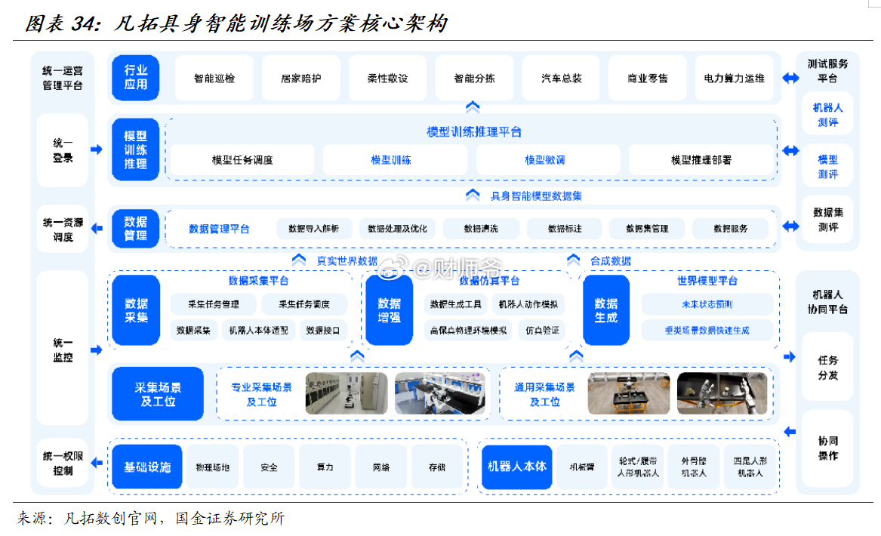Click the chevron beside 合成数据
The image size is (881, 536).
(573, 260)
